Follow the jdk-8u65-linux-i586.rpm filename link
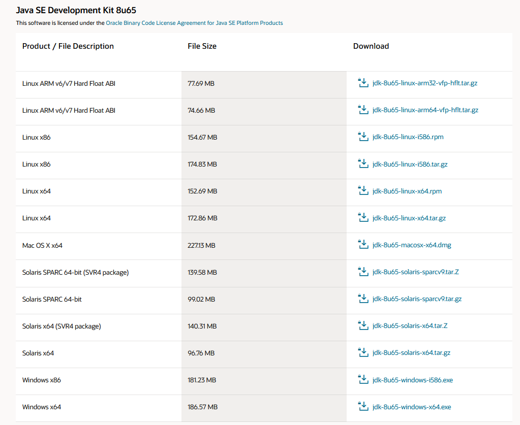Screen dimensions: 520x425 [x=408, y=137]
